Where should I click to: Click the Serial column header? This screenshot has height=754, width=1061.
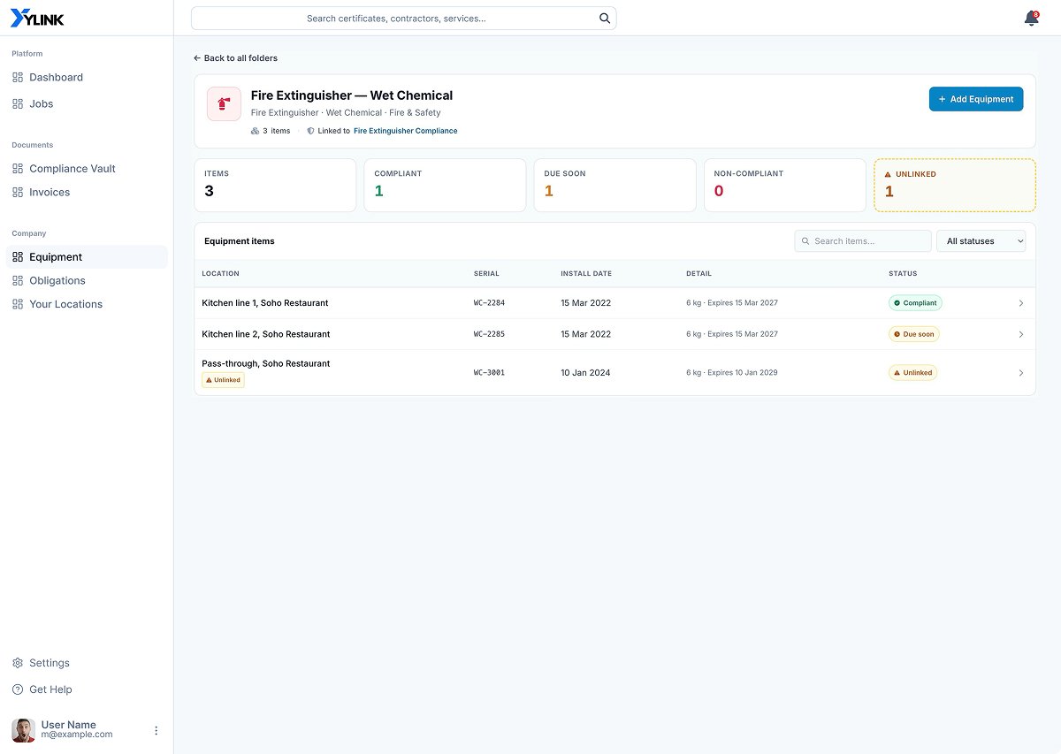486,274
